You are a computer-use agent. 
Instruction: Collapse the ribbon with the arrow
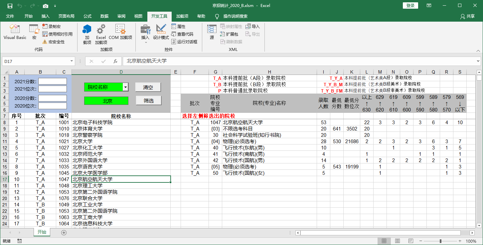[x=478, y=51]
